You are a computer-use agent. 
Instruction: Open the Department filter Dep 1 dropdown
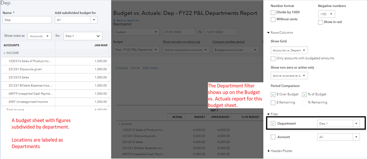338,123
